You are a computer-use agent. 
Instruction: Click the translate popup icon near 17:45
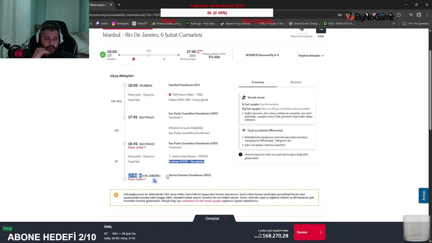pyautogui.click(x=155, y=181)
